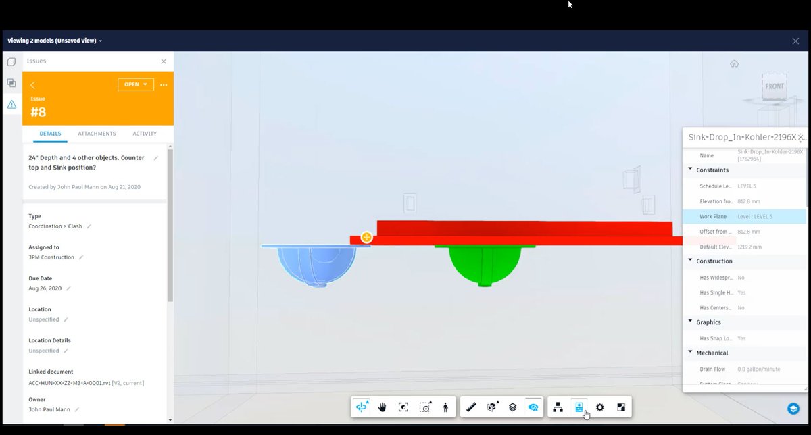Select the green sink model
The width and height of the screenshot is (811, 435).
[485, 265]
